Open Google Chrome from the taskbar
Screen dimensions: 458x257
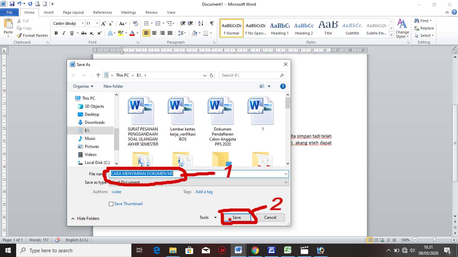[255, 250]
